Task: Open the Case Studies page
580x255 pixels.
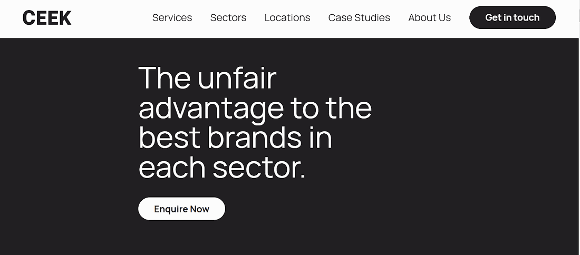Action: coord(359,18)
